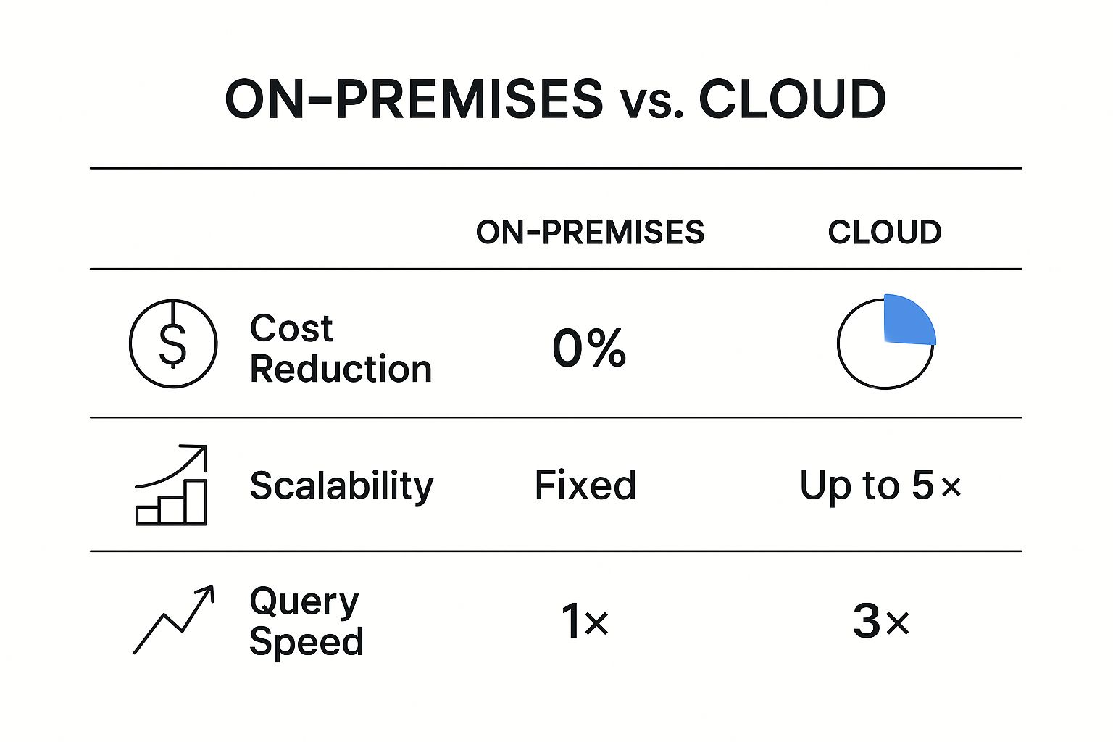Viewport: 1113px width, 742px height.
Task: Click the percent symbol after the zero
Action: coord(606,348)
